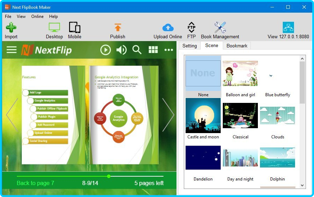Click Social Sharing bar on page

click(x=45, y=141)
